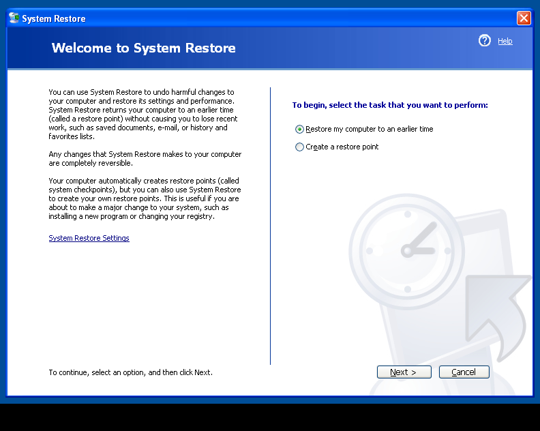Close the System Restore window
The width and height of the screenshot is (540, 431).
[x=524, y=18]
